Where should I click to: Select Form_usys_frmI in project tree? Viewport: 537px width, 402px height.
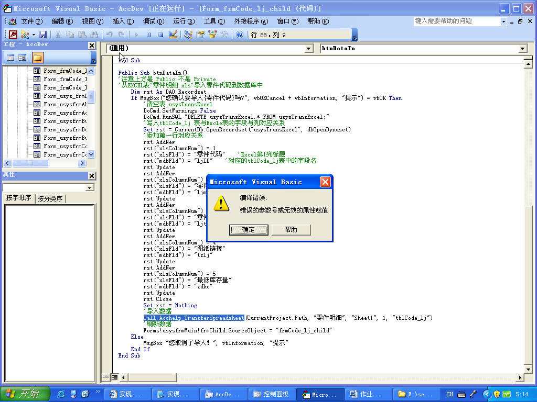pos(65,96)
